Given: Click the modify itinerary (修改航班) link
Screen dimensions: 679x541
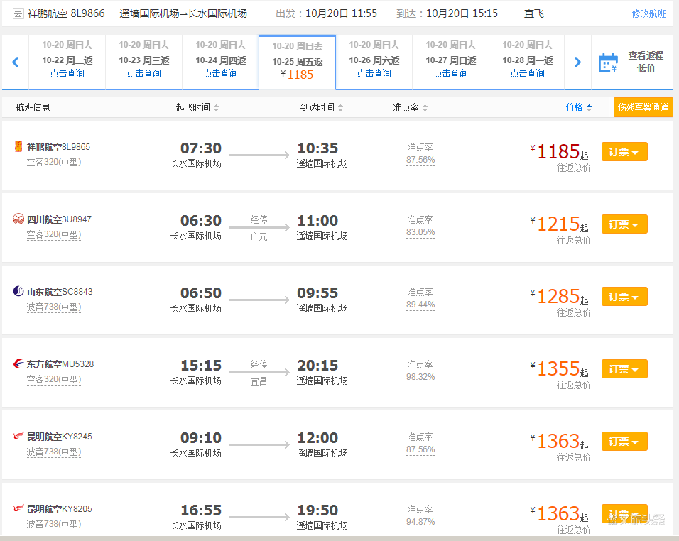Looking at the screenshot, I should pos(648,13).
